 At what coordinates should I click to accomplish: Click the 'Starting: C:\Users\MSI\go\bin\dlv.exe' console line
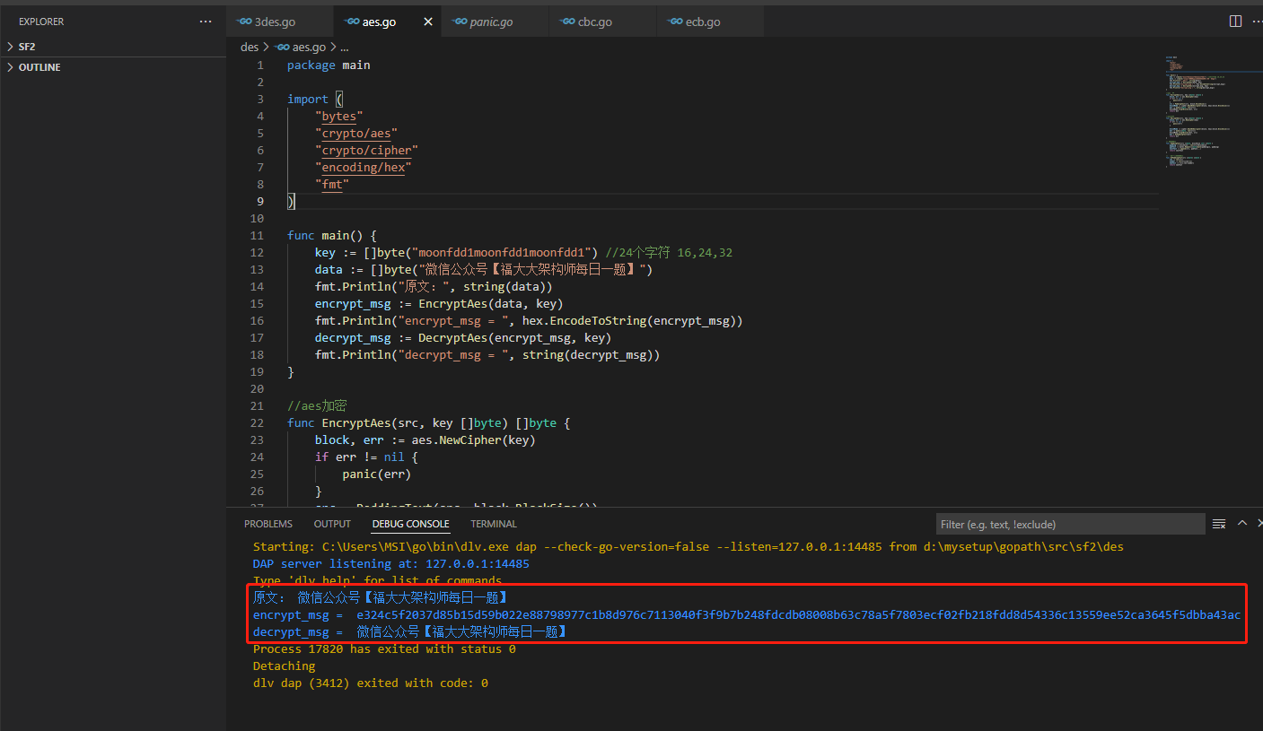(x=689, y=546)
